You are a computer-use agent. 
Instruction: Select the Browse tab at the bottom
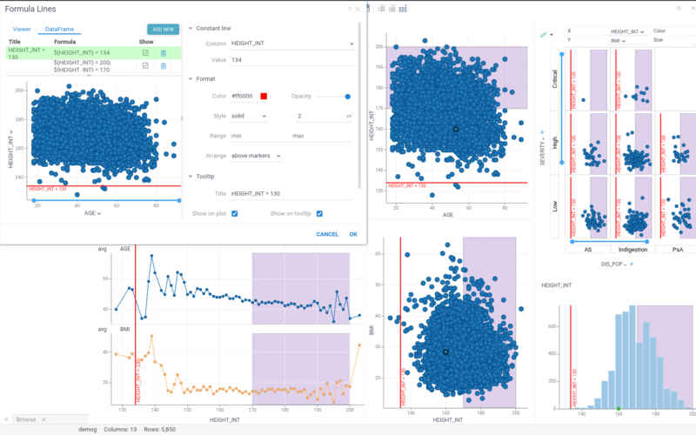[x=26, y=419]
